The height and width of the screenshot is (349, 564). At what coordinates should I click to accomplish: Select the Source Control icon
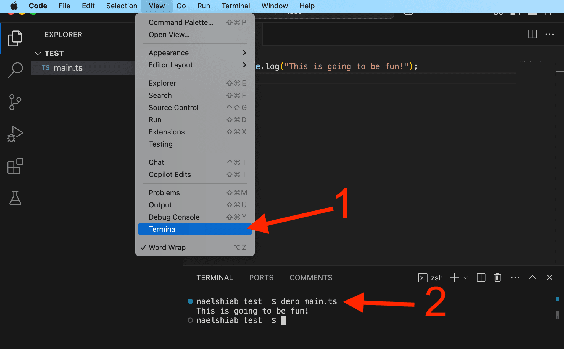coord(15,102)
